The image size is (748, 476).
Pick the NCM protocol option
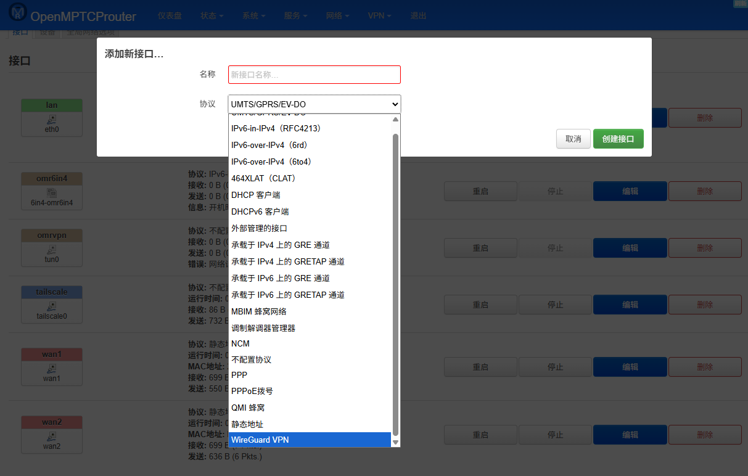(x=310, y=343)
